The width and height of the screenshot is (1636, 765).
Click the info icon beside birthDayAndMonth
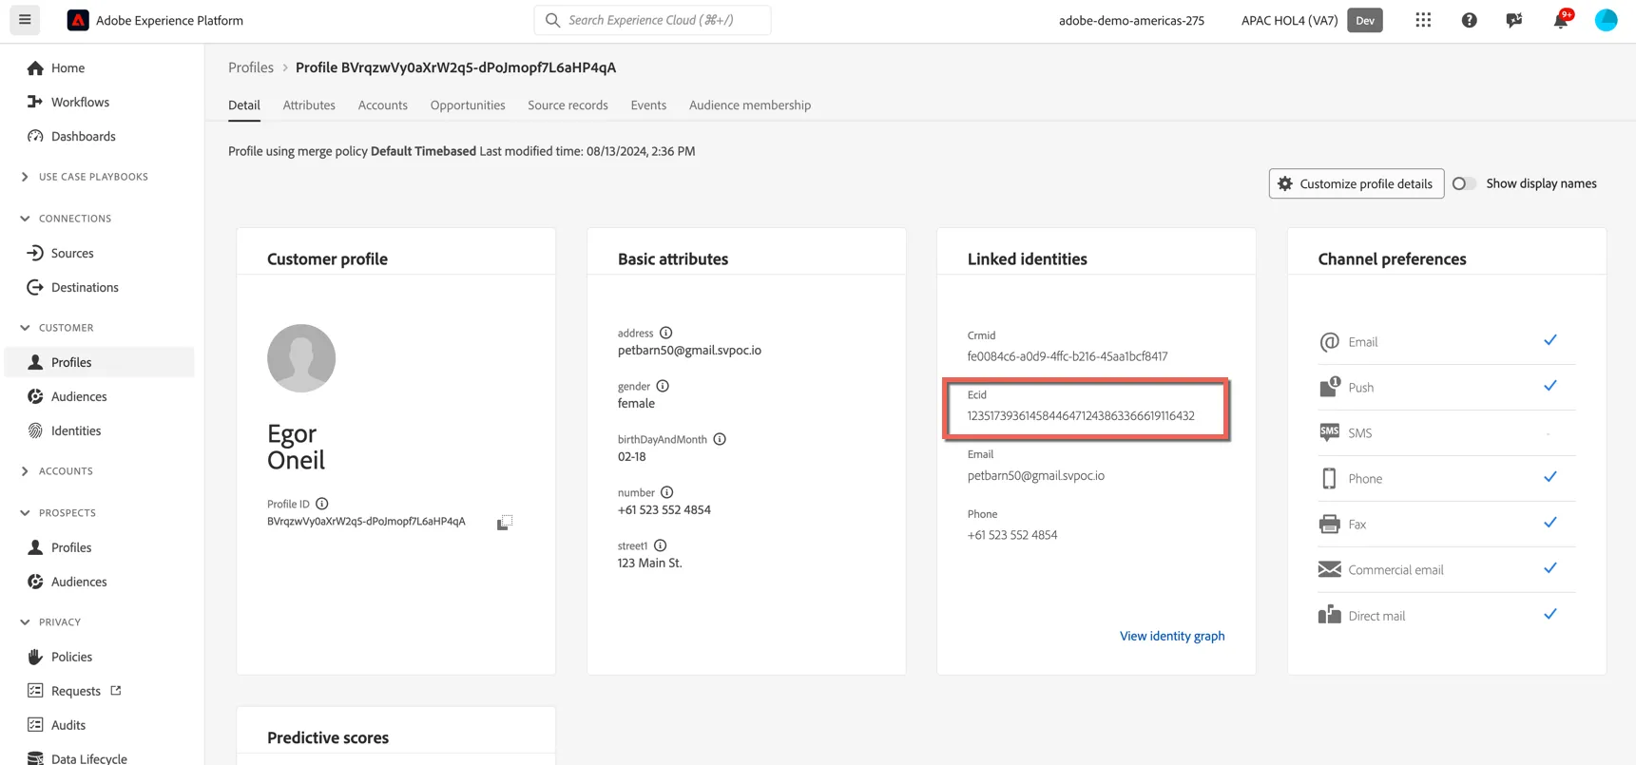pyautogui.click(x=720, y=439)
